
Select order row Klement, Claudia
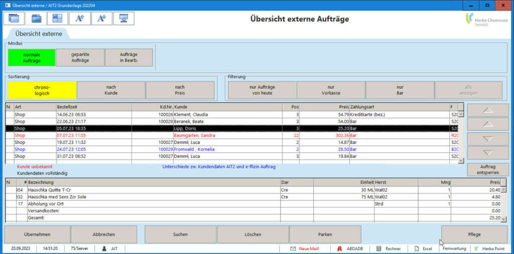pyautogui.click(x=232, y=115)
